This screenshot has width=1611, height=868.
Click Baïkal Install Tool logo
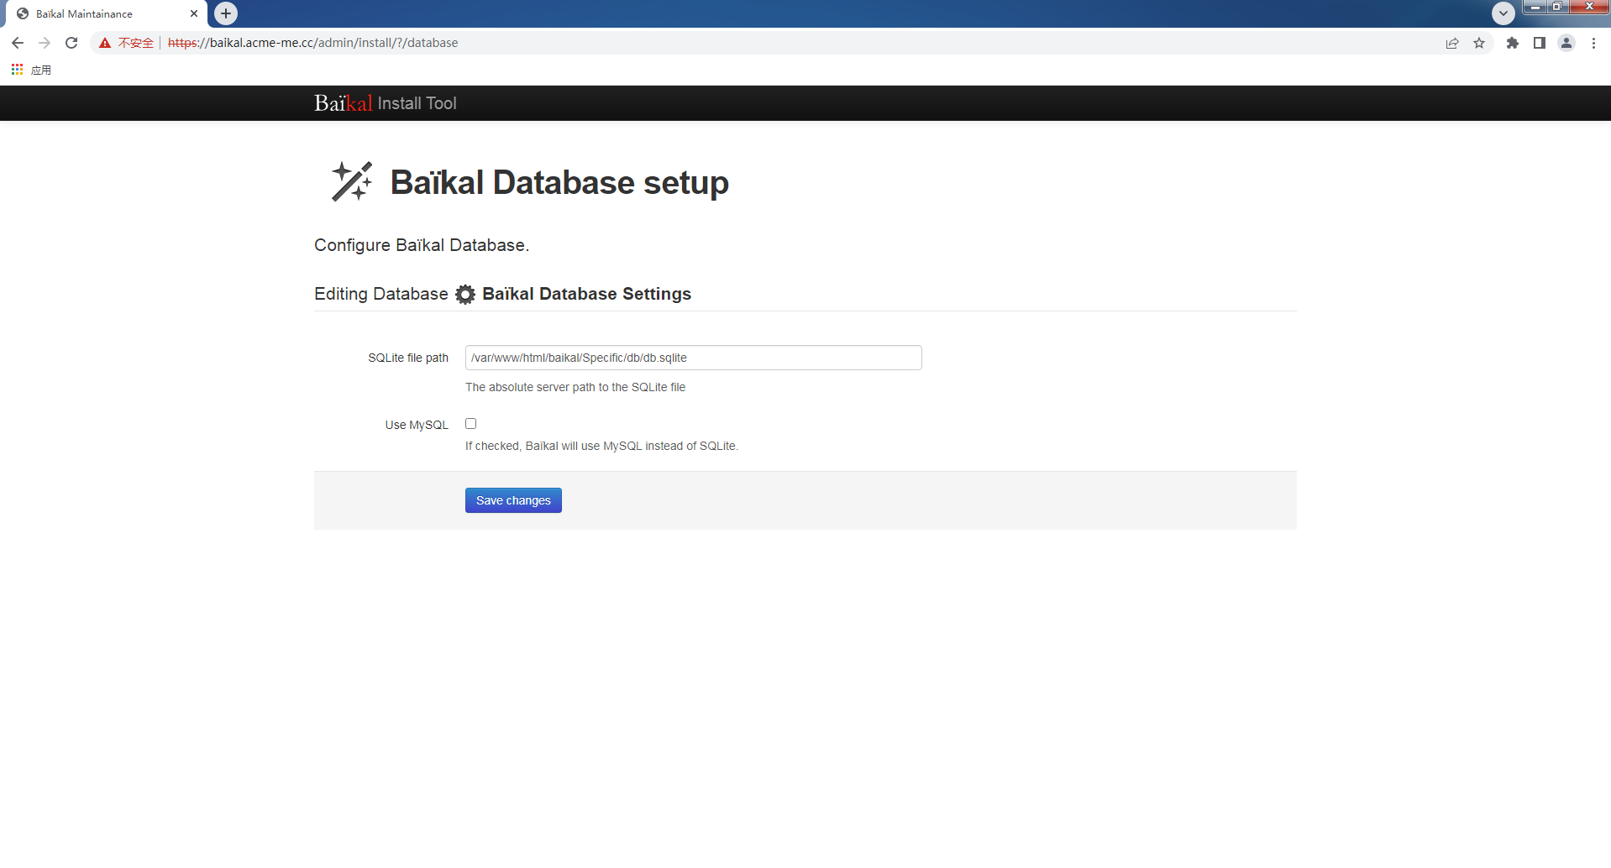point(385,103)
